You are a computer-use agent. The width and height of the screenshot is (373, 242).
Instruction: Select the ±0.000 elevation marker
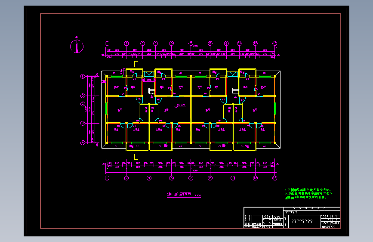point(180,105)
